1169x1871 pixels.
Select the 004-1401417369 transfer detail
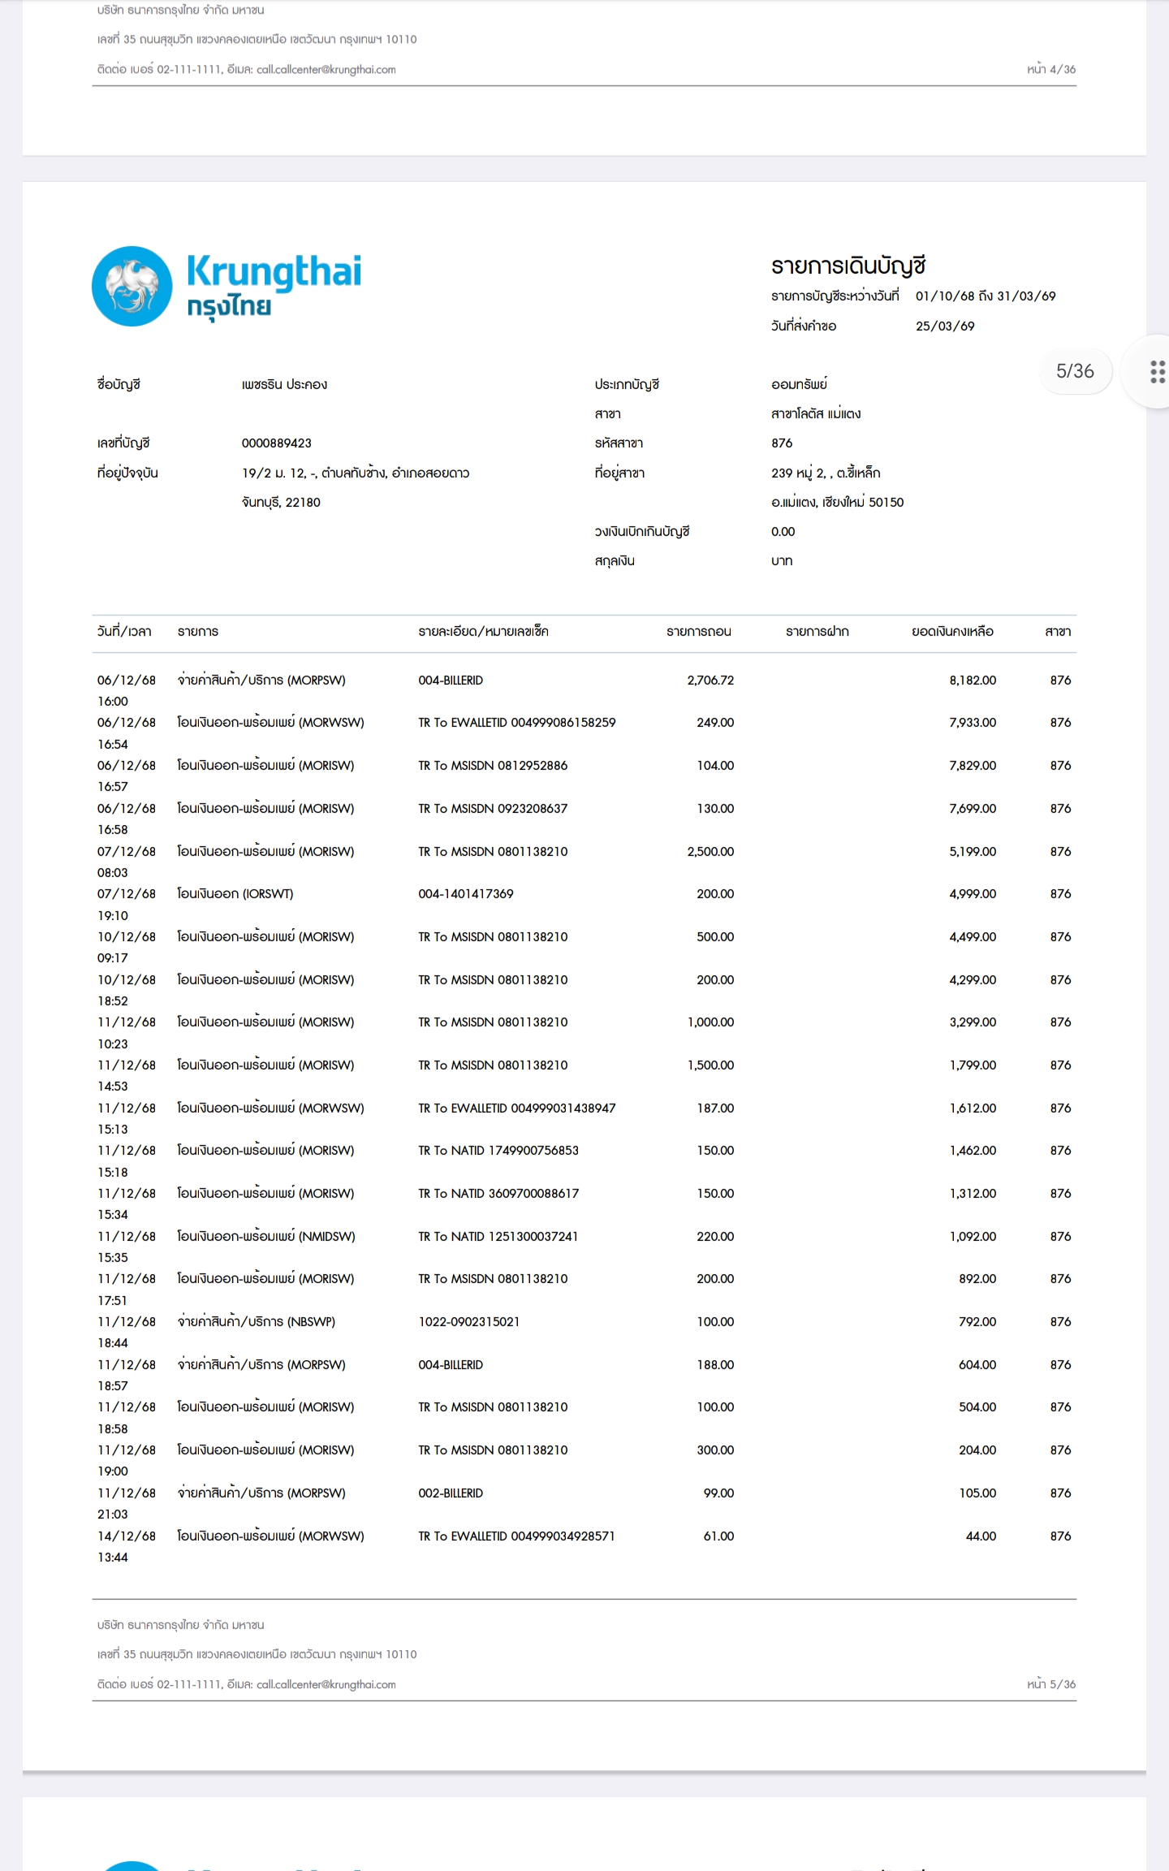click(465, 894)
